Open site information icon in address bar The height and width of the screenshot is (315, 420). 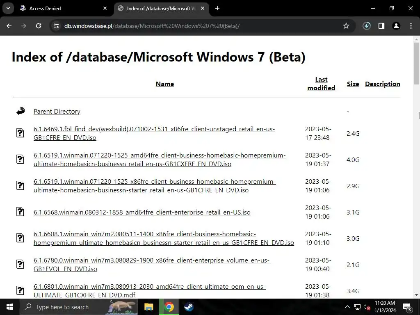(56, 26)
